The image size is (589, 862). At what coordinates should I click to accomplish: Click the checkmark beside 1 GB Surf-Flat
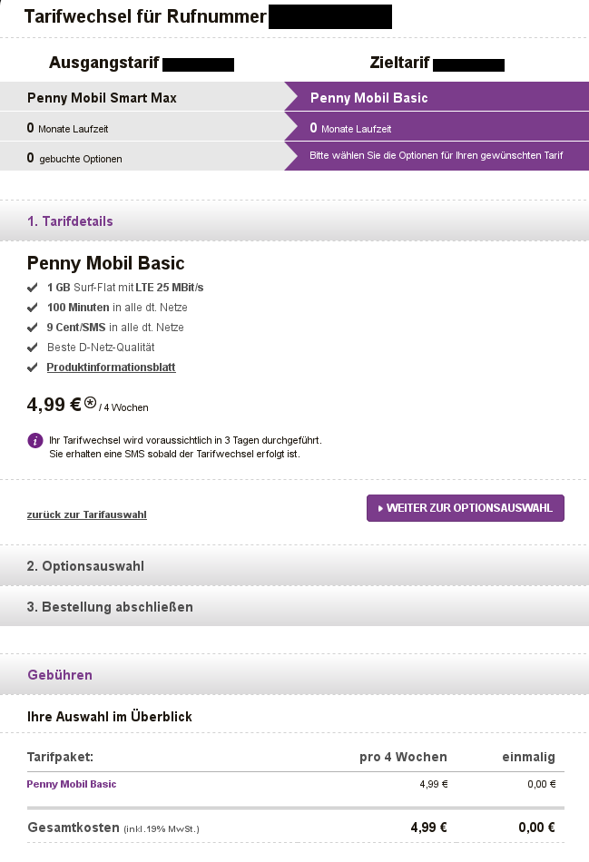coord(33,288)
